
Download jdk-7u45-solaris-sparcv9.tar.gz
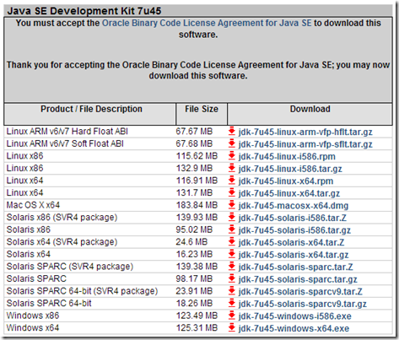tap(303, 304)
